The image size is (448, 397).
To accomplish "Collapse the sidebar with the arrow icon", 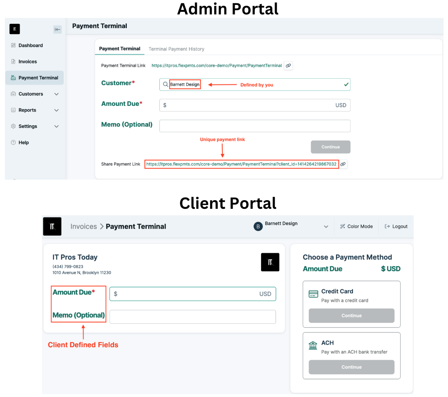I will [57, 29].
